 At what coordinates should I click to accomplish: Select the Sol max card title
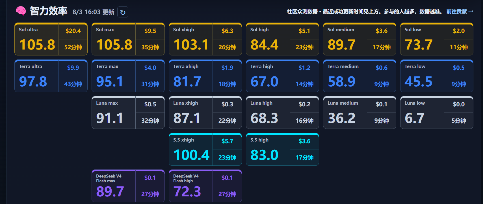[x=105, y=30]
